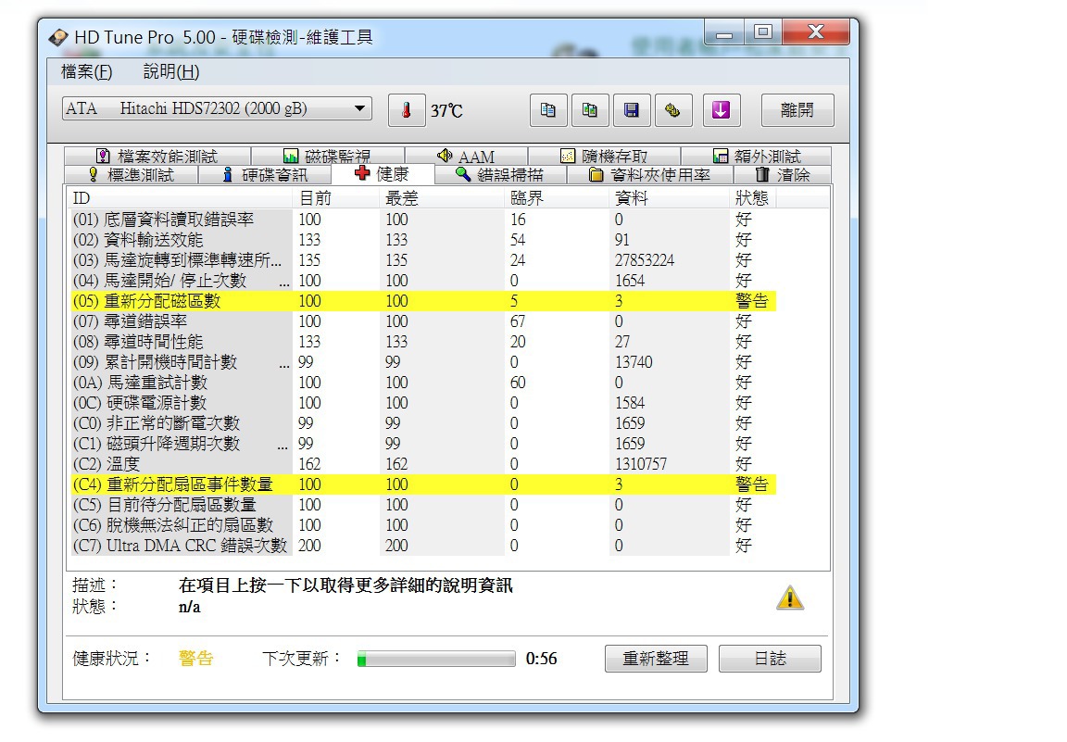The height and width of the screenshot is (742, 1067).
Task: Click the next update progress bar
Action: [x=436, y=659]
